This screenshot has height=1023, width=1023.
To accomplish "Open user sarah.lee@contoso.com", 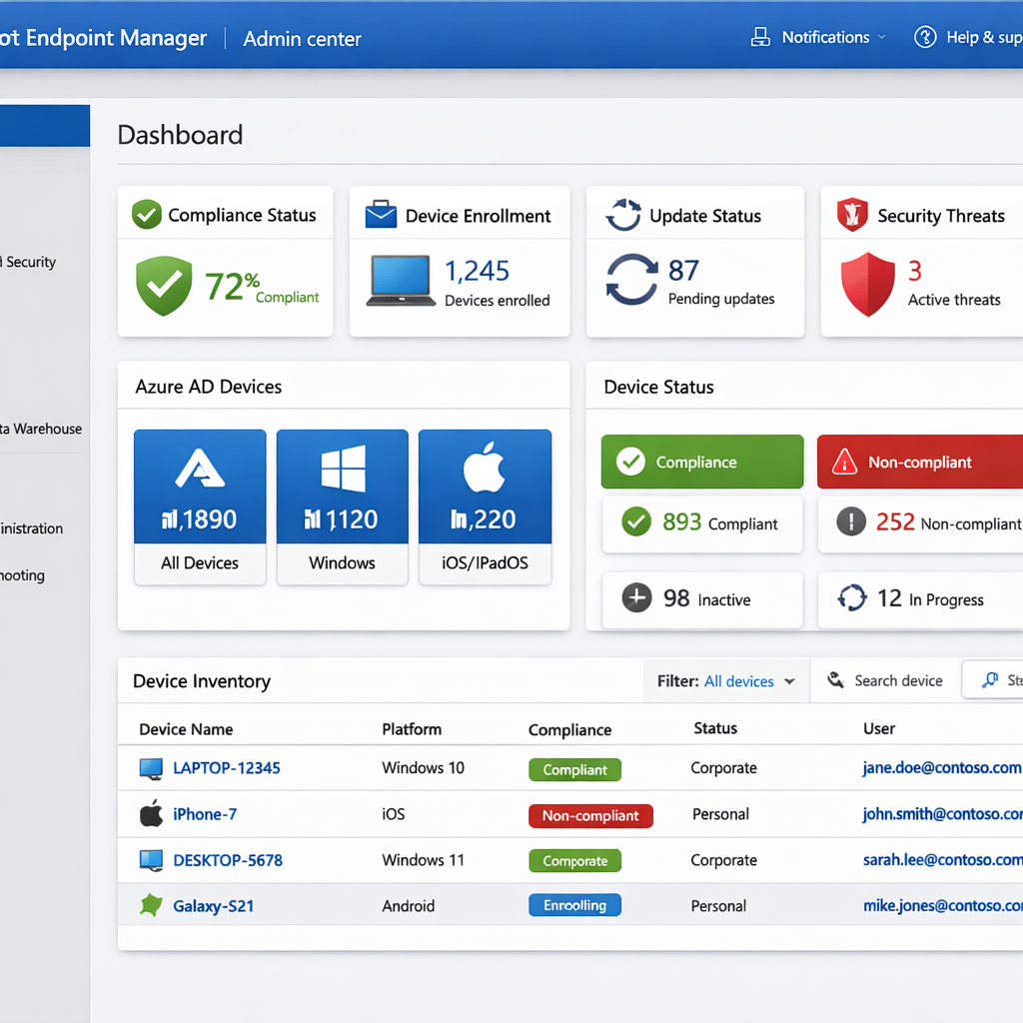I will tap(943, 860).
